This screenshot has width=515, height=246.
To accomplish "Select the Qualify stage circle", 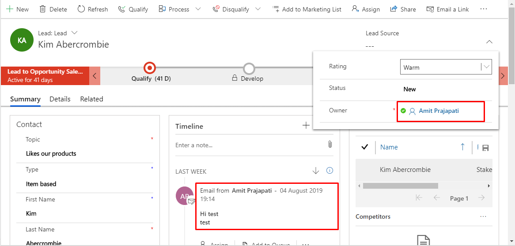I will coord(150,68).
